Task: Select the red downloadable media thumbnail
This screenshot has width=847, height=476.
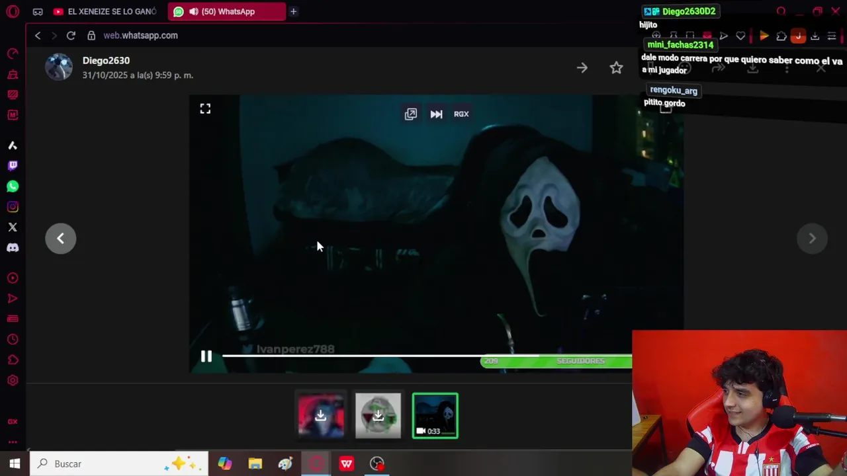Action: (321, 416)
